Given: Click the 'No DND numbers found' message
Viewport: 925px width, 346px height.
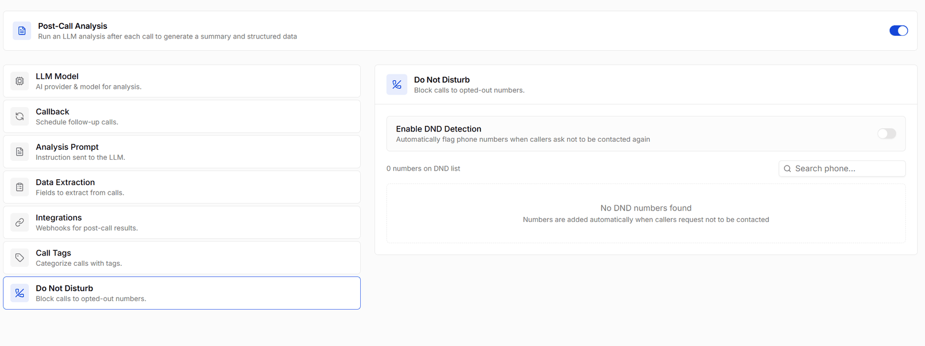Looking at the screenshot, I should [646, 208].
